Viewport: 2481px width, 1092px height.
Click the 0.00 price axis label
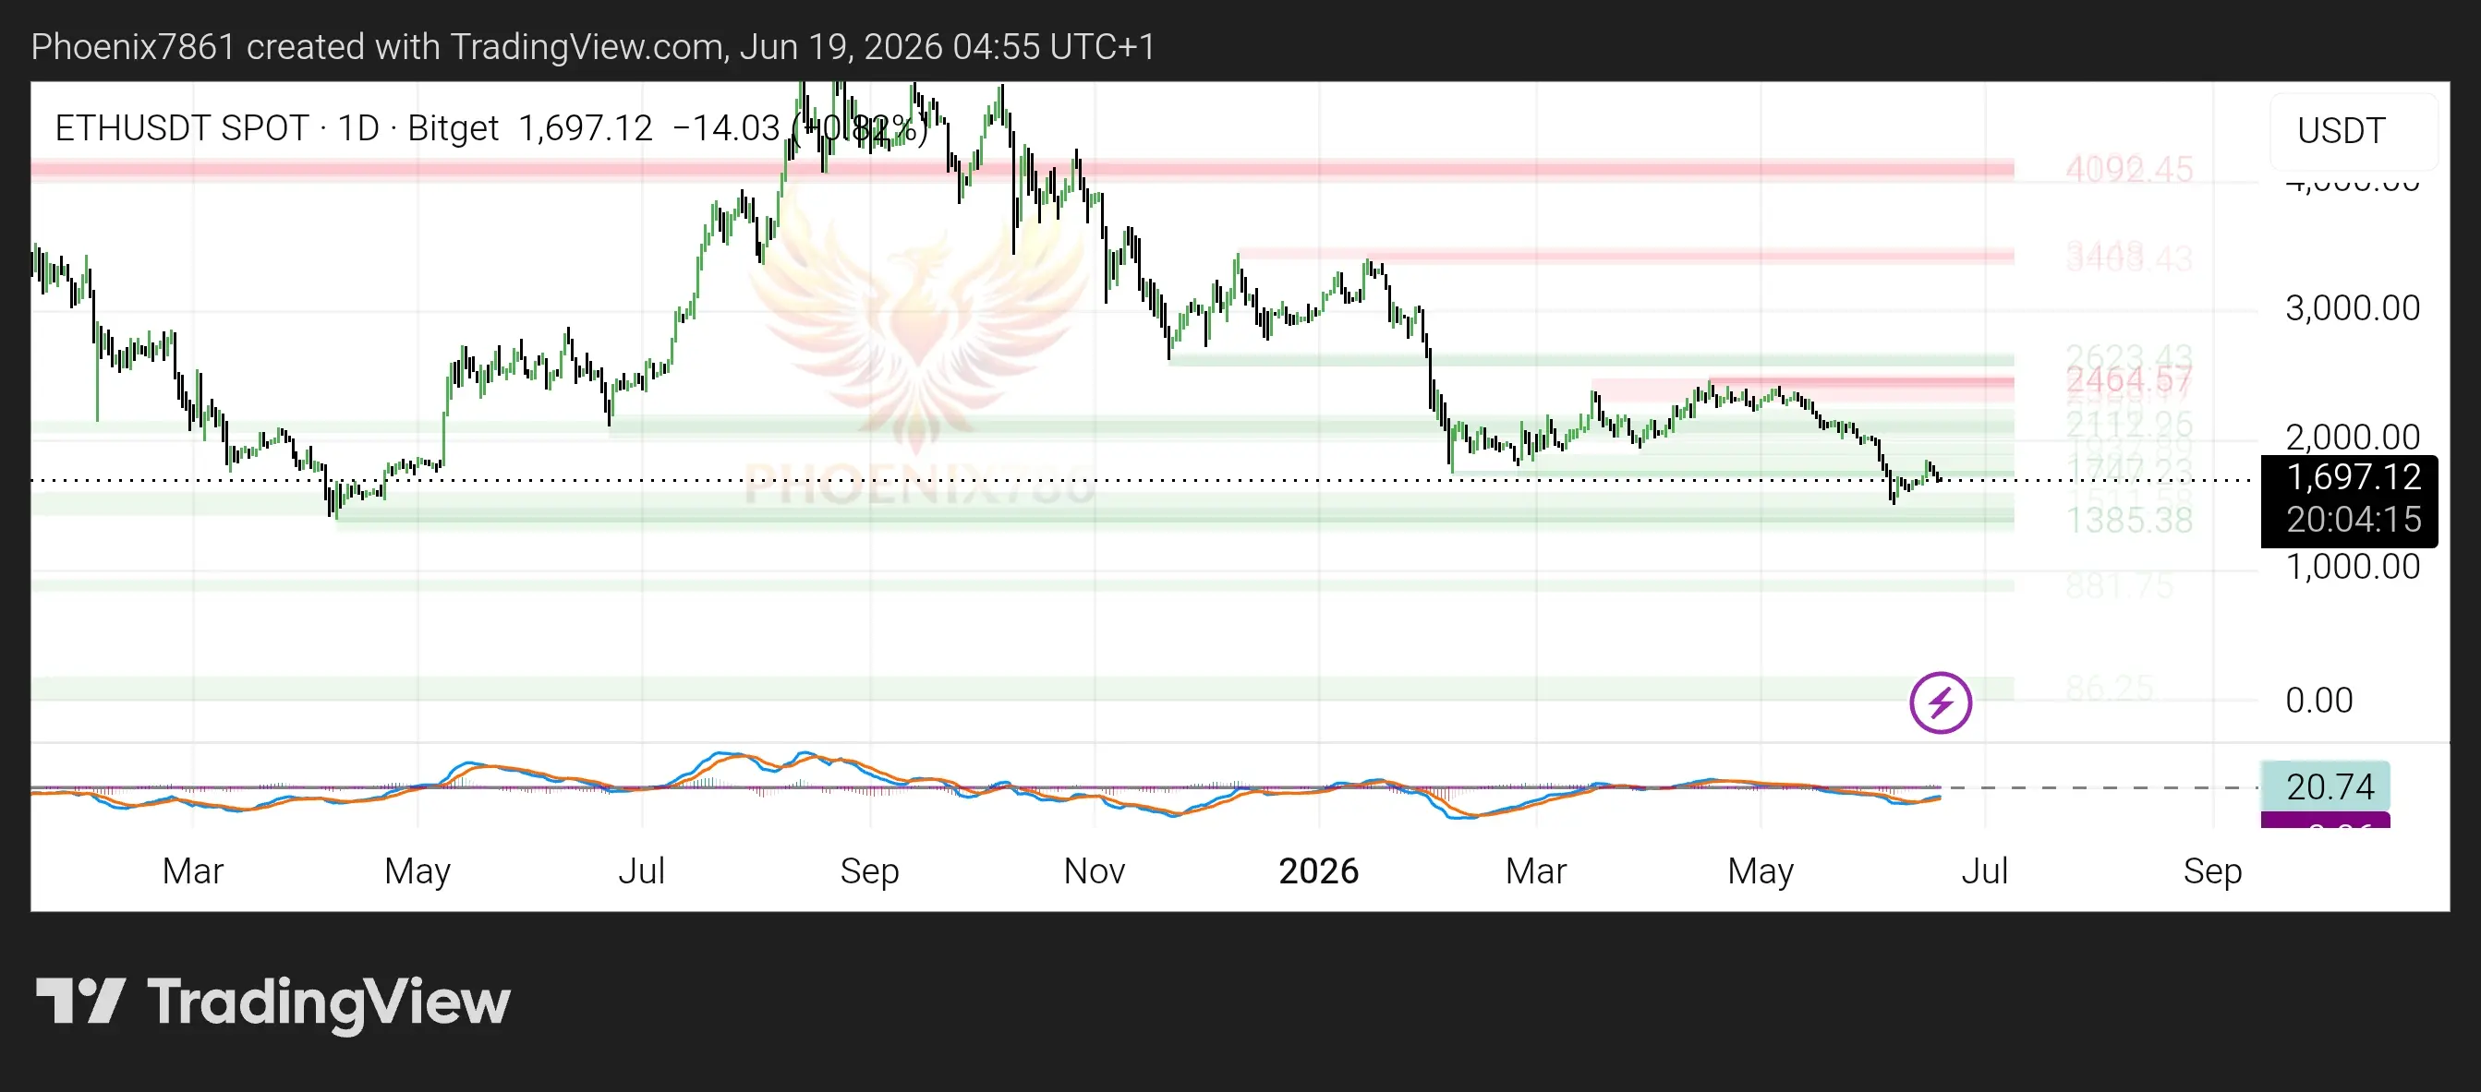coord(2318,701)
